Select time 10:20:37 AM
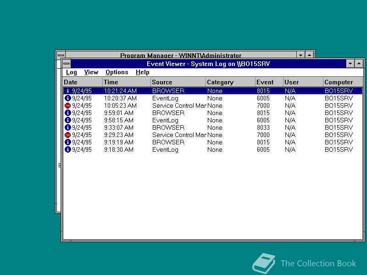Image resolution: width=367 pixels, height=275 pixels. (120, 98)
